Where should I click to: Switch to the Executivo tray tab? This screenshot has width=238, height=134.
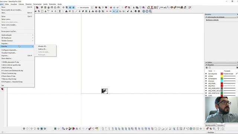(221, 125)
